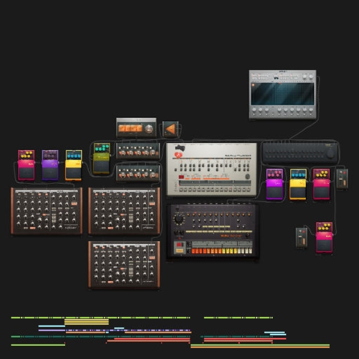Viewport: 359px width, 359px height.
Task: Select the first lime-green clip on top track
Action: 16,318
